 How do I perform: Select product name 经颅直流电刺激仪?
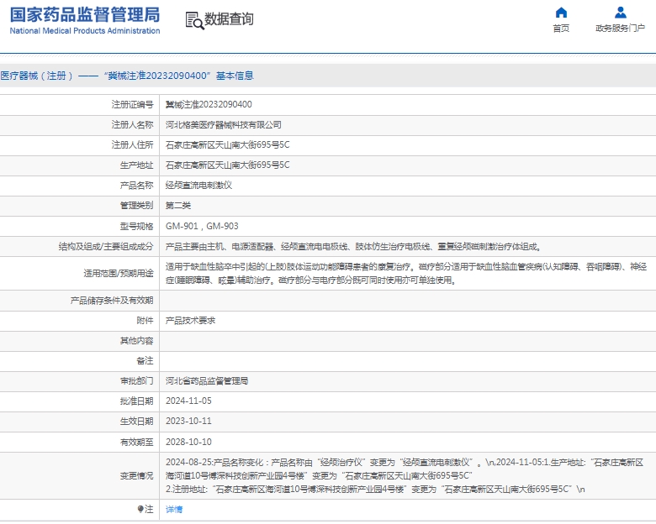tap(198, 185)
